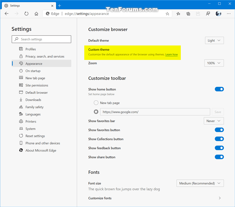Screen dimensions: 235x207
Task: Toggle Show favorites button switch
Action: coord(219,130)
